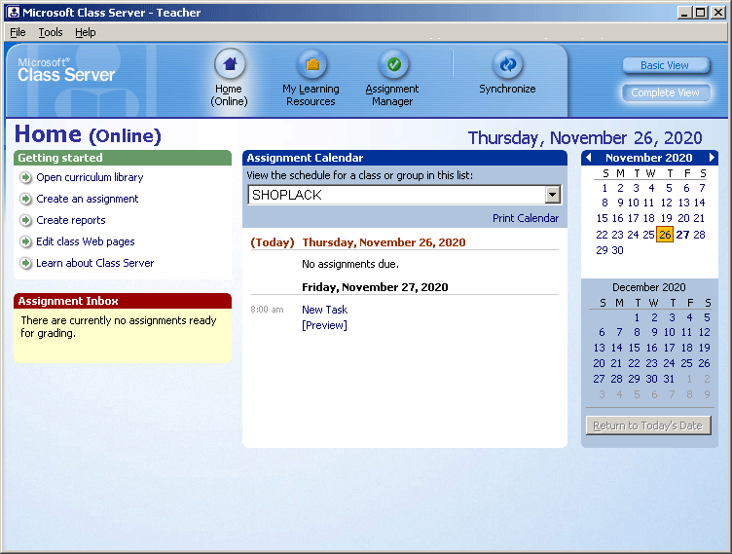Click arrow icon beside Create an assignment

[25, 199]
